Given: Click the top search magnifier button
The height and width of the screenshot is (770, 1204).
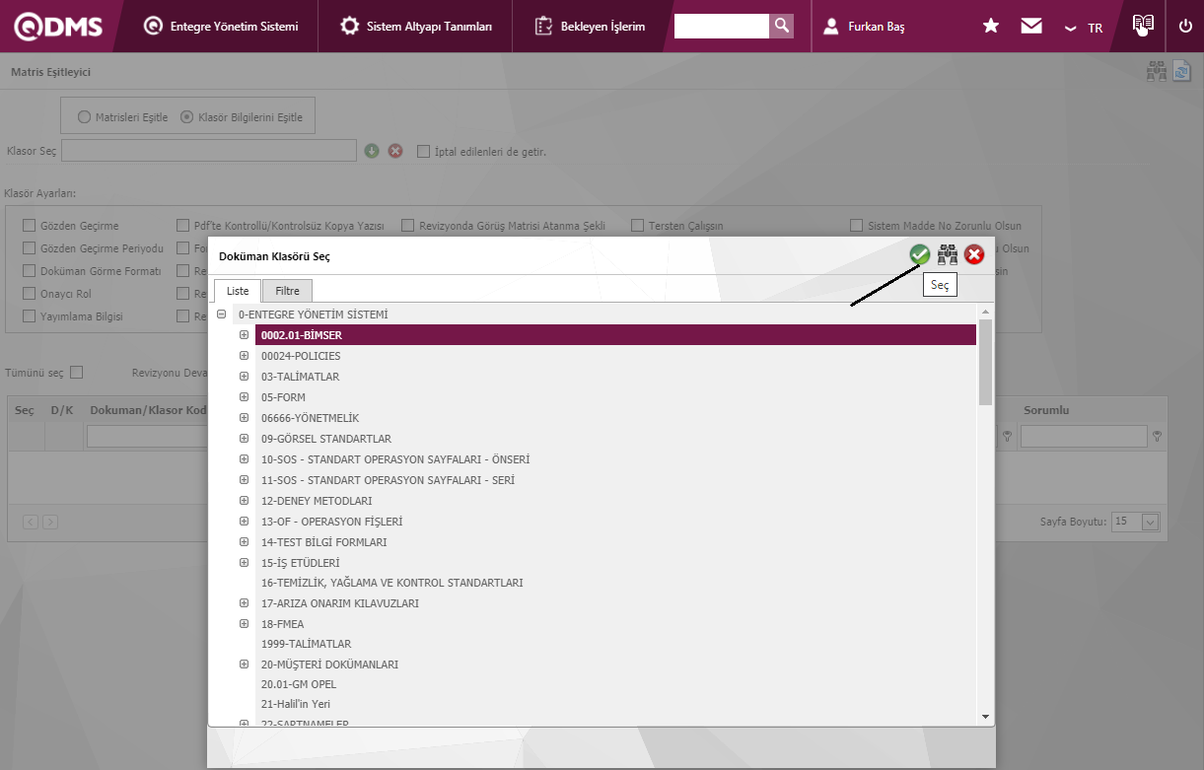Looking at the screenshot, I should tap(781, 26).
